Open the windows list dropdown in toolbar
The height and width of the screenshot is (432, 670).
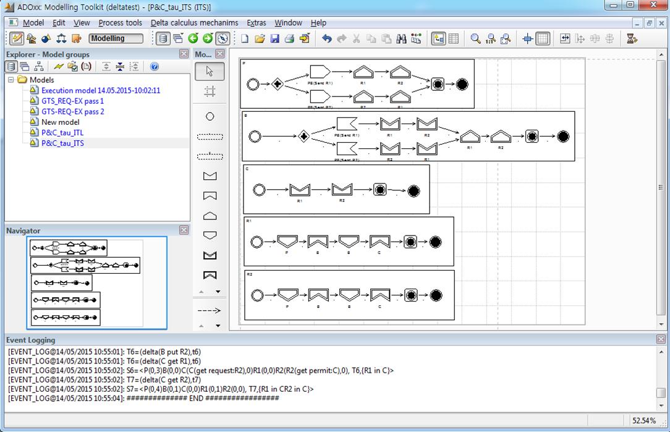coord(178,38)
